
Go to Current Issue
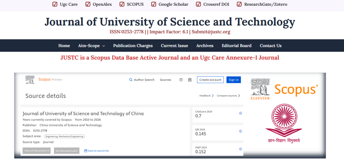[x=174, y=46]
